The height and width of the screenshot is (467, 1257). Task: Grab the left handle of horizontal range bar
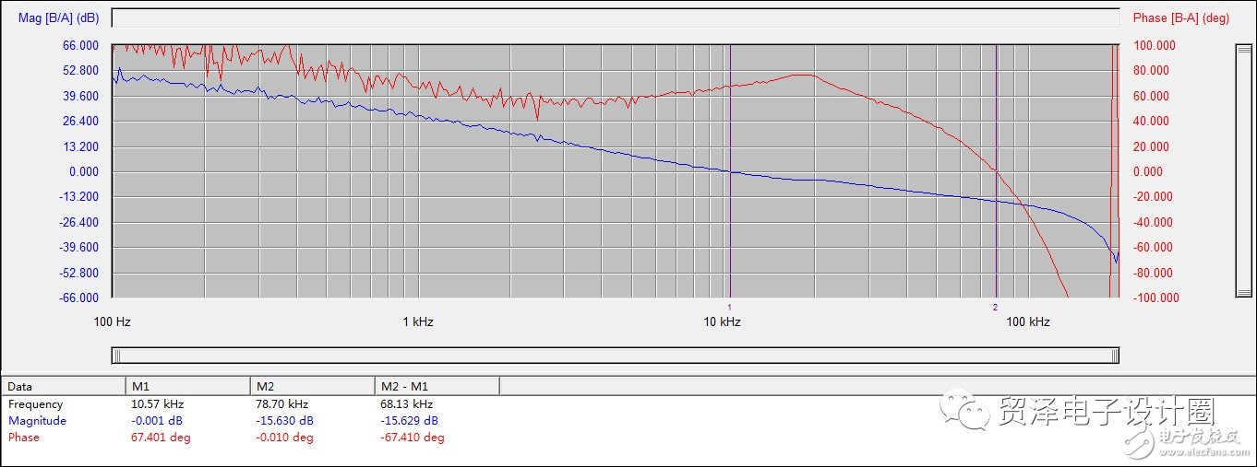click(x=114, y=356)
